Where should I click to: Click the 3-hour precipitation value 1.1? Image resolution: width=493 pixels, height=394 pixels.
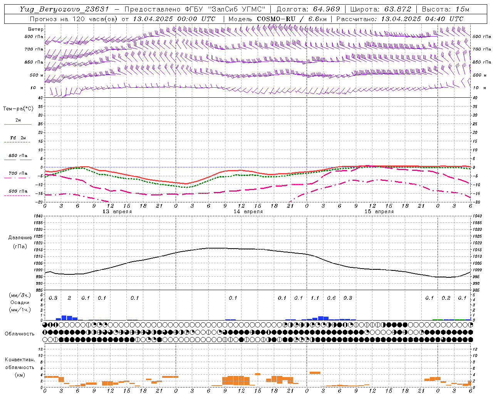tap(315, 298)
